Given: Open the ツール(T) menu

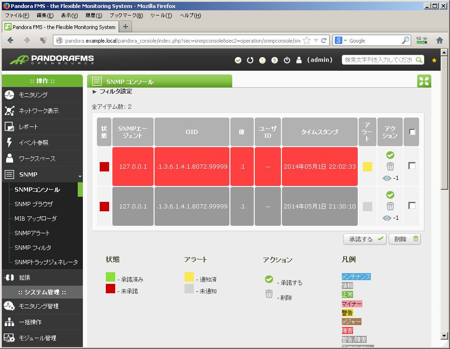Looking at the screenshot, I should 161,15.
